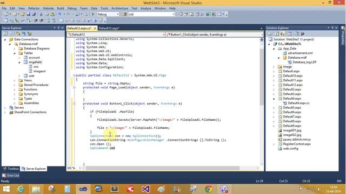Open the Architecture menu
Screen dimensions: 346x194
click(x=119, y=9)
